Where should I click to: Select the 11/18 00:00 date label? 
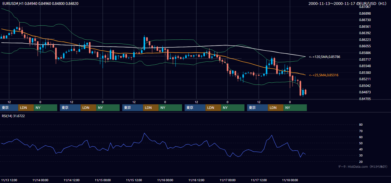click(x=290, y=180)
